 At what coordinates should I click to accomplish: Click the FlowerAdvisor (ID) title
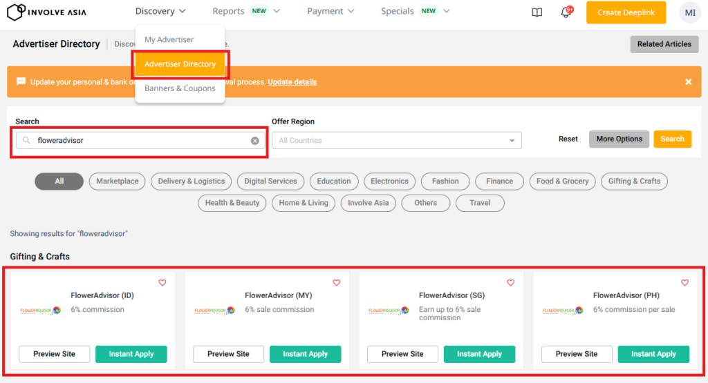pos(102,295)
